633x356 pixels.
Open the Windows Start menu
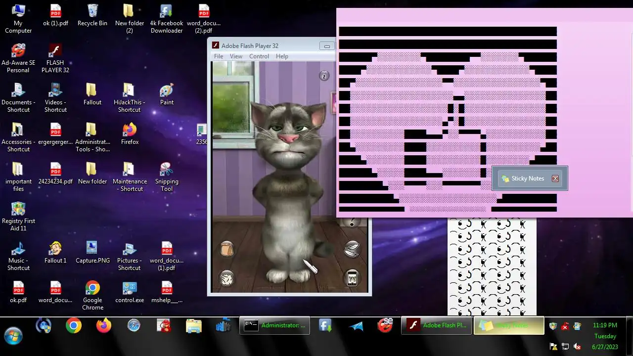tap(13, 335)
